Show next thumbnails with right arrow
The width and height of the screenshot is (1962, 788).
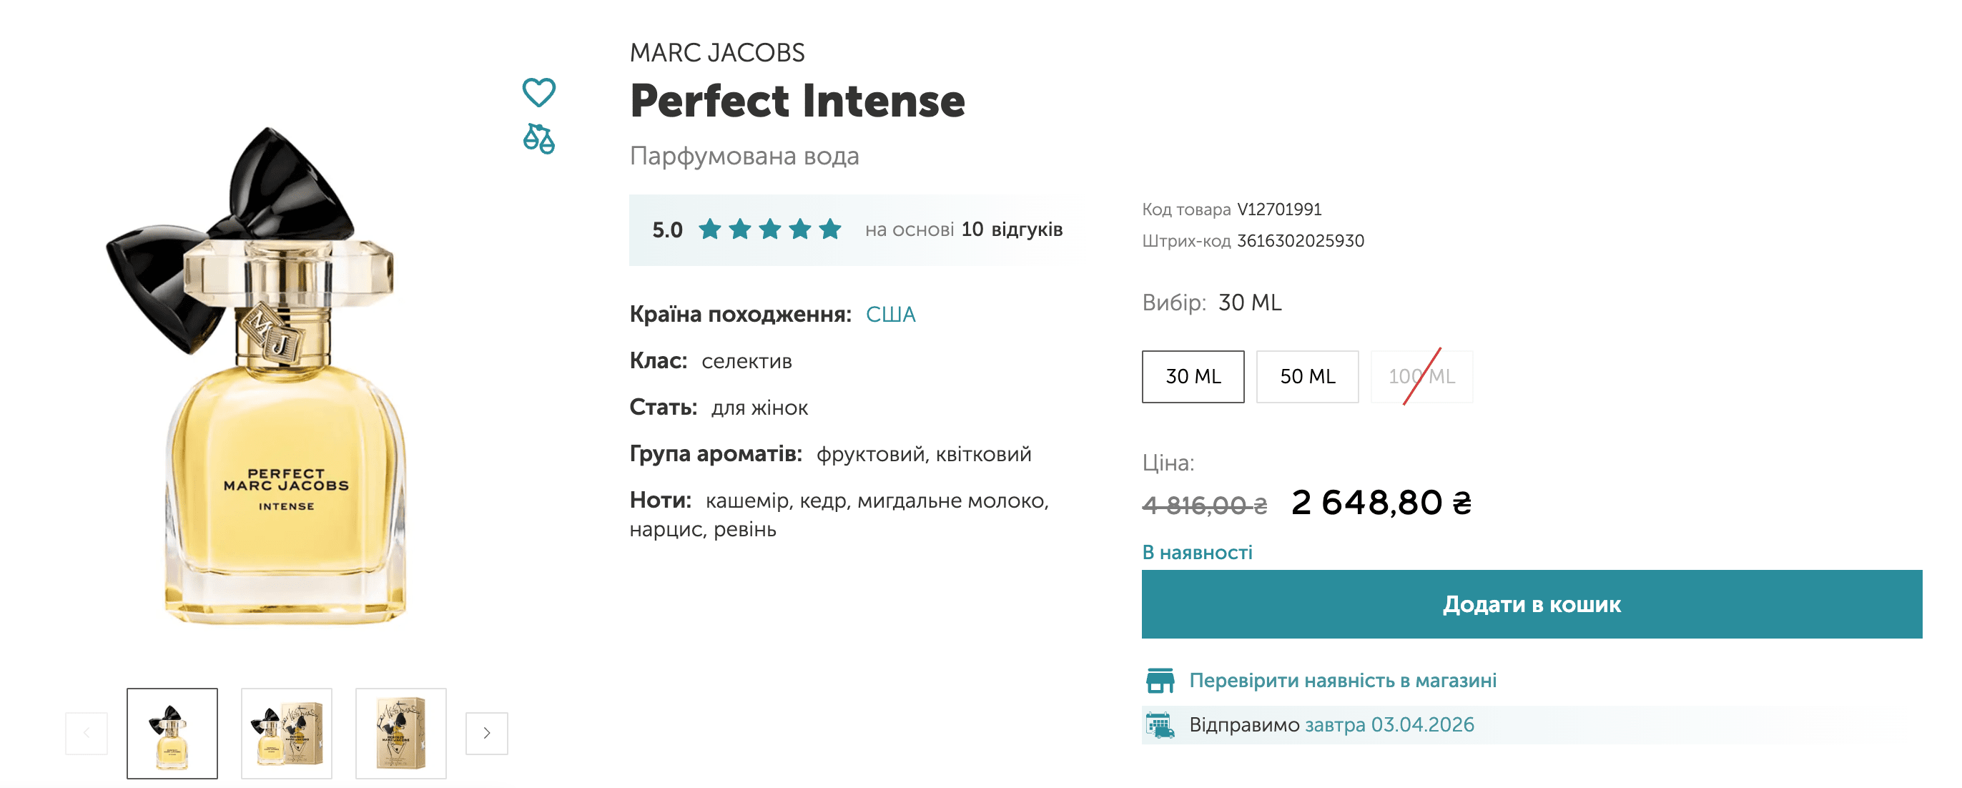[x=487, y=732]
